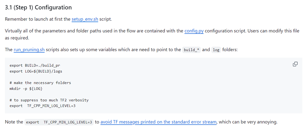Click the copy code icon
The height and width of the screenshot is (130, 307).
point(295,64)
